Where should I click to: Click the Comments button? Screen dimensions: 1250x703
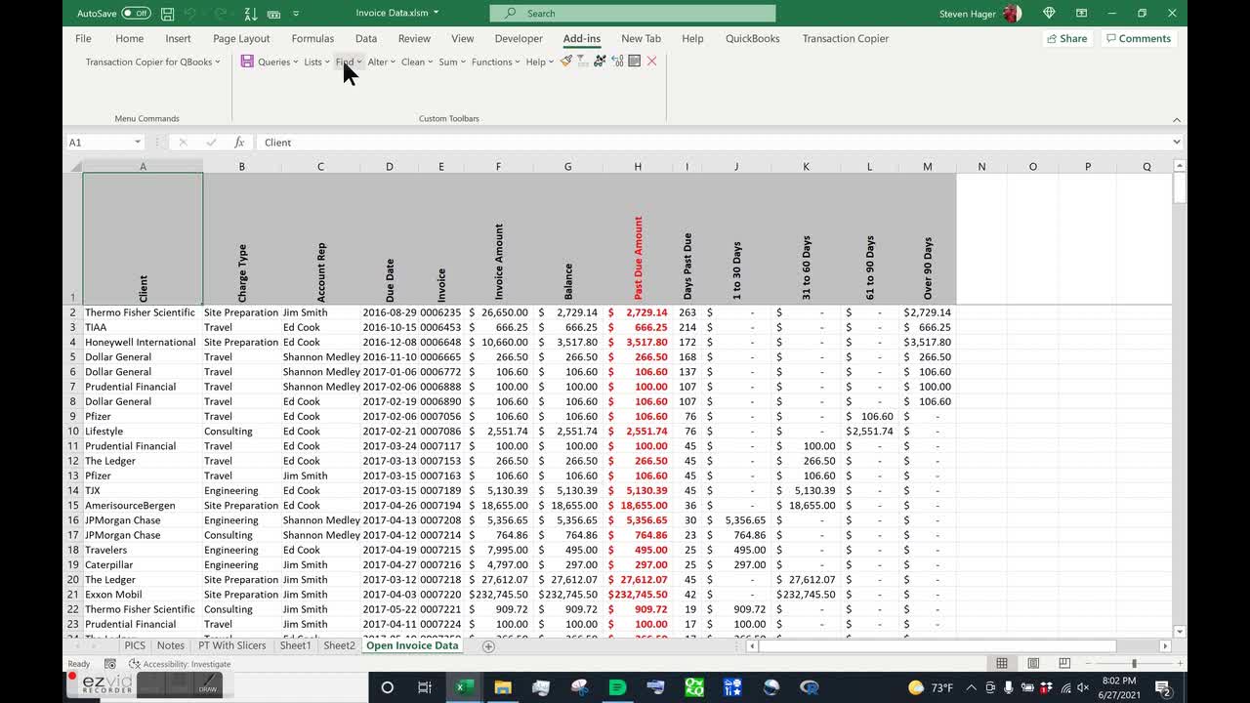[x=1138, y=38]
